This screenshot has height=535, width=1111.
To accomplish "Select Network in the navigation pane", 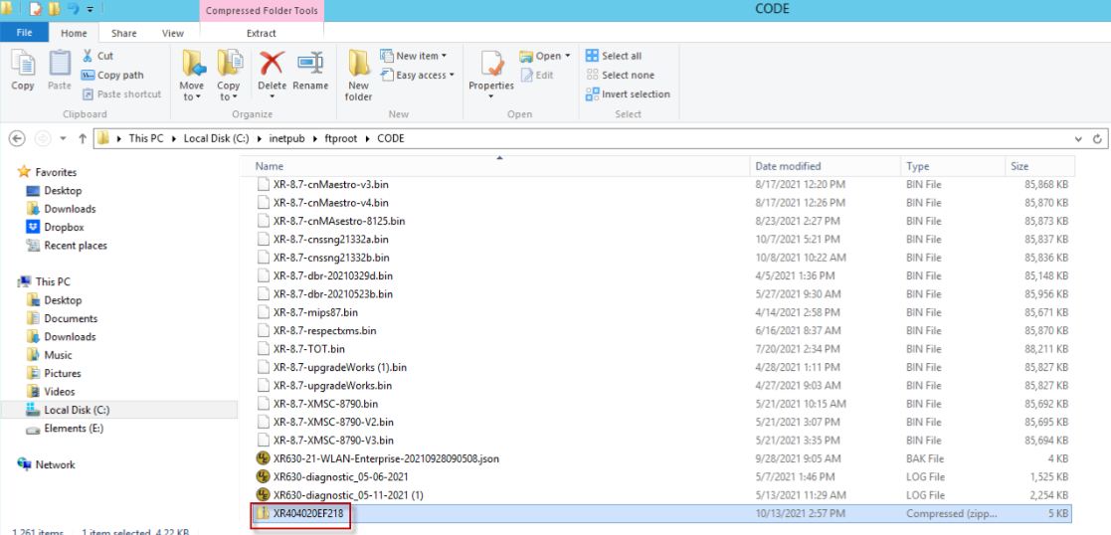I will click(56, 464).
